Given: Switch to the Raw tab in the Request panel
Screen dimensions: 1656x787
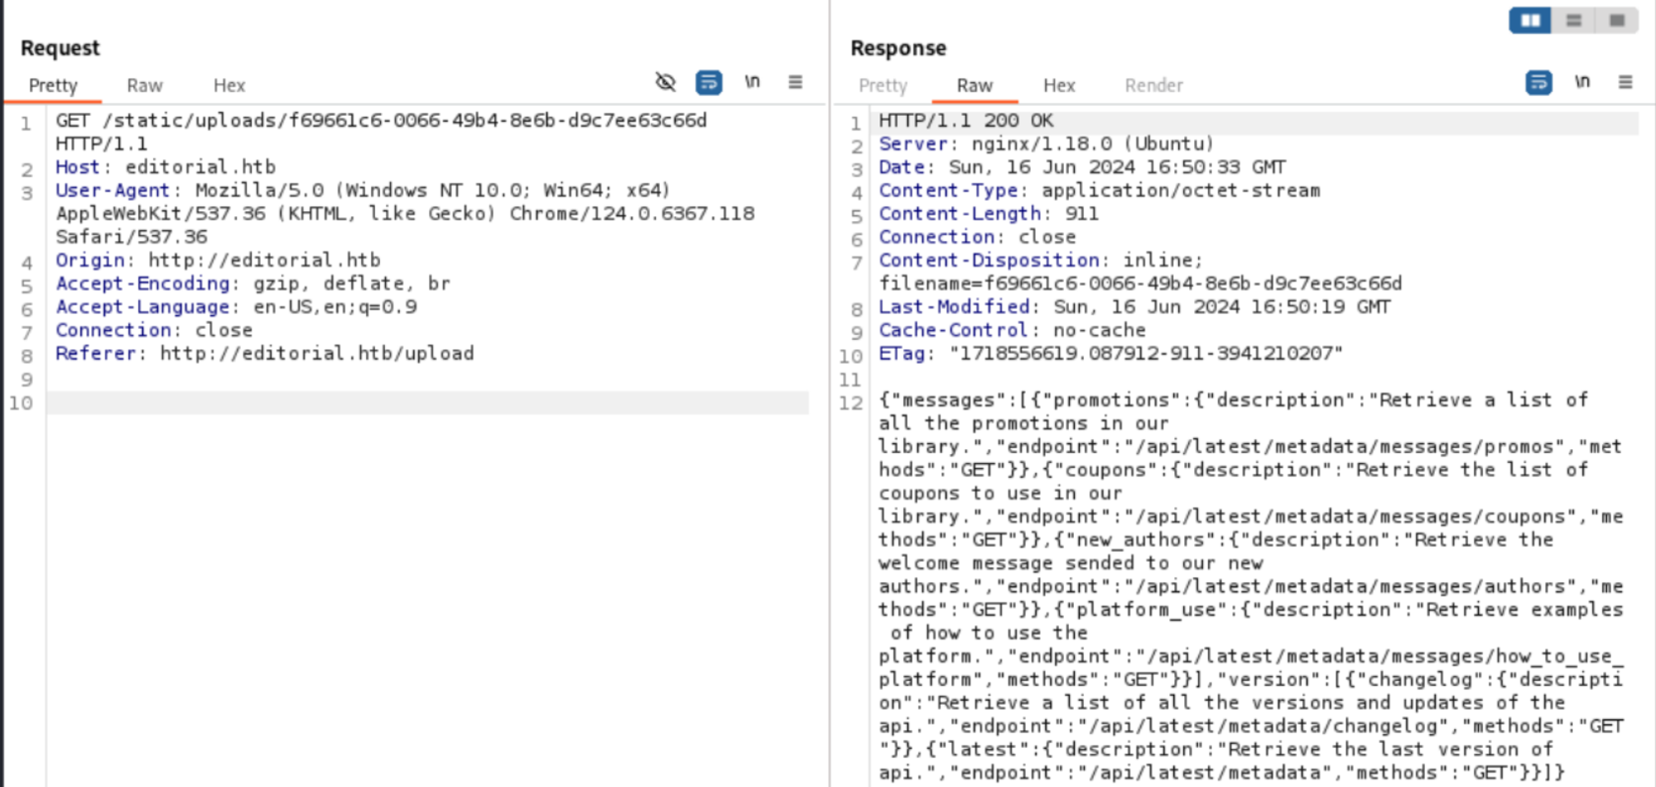Looking at the screenshot, I should pyautogui.click(x=145, y=85).
